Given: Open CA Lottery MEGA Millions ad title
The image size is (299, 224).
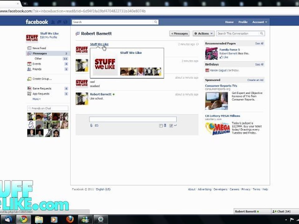Looking at the screenshot, I should [x=222, y=116].
